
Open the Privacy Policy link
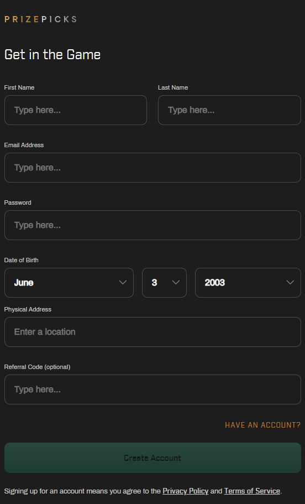click(185, 491)
